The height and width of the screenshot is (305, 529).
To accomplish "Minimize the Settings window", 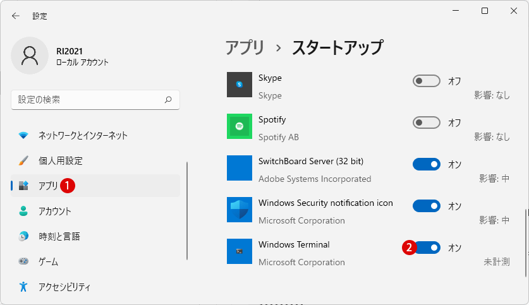I will click(456, 11).
